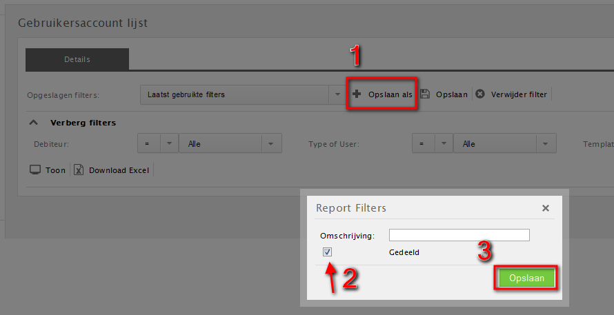
Task: Open Debiteur operator dropdown arrow
Action: (x=169, y=143)
